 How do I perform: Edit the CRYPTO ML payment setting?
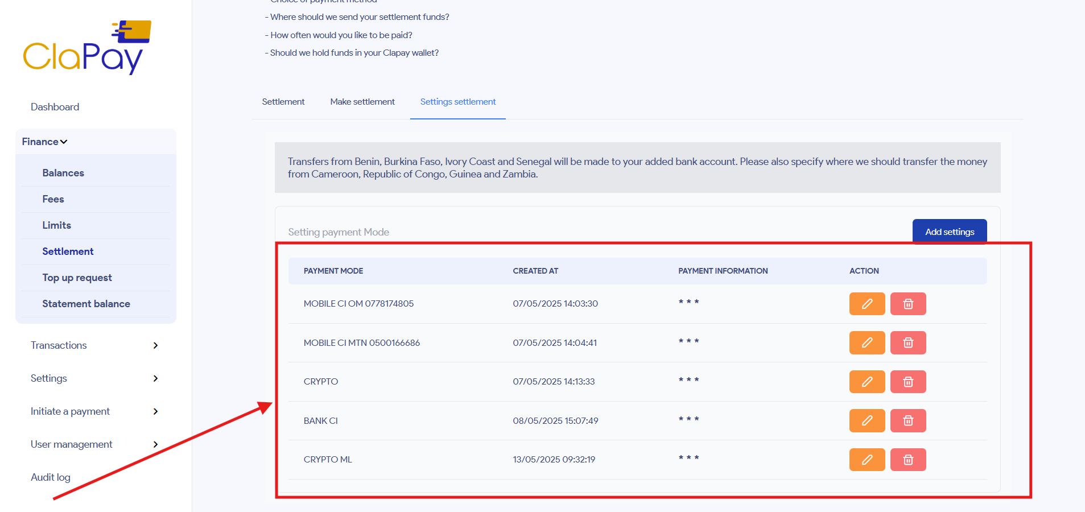(867, 460)
